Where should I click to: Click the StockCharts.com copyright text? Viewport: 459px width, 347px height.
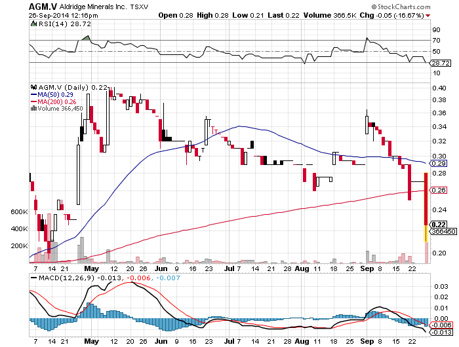[401, 7]
